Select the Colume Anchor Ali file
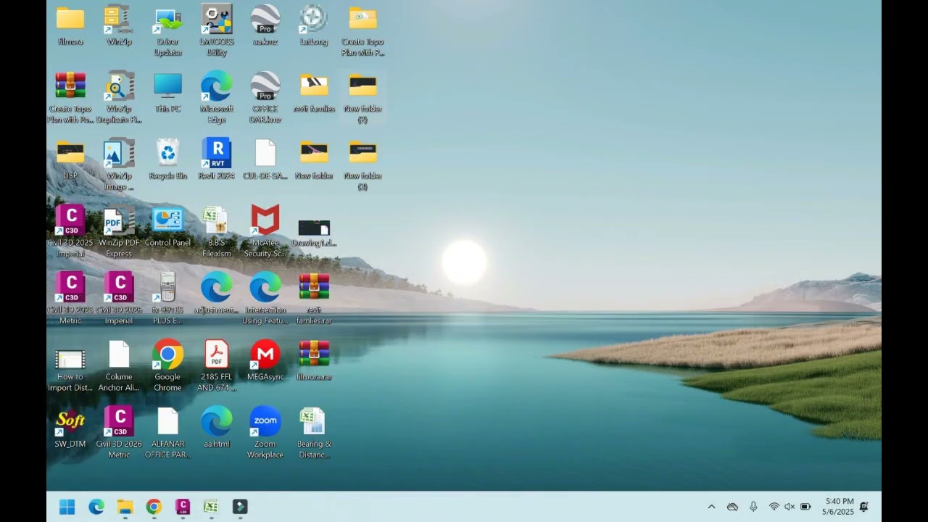928x522 pixels. (x=119, y=366)
